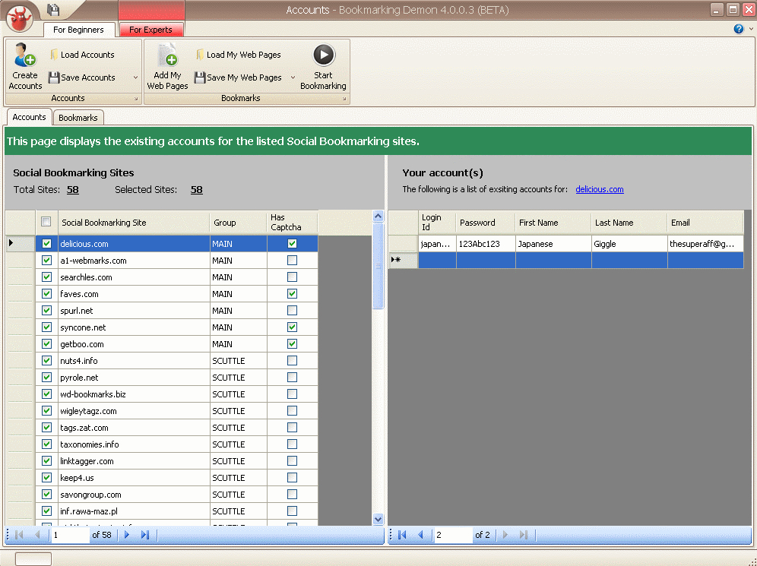Toggle the select-all sites header checkbox

click(46, 222)
